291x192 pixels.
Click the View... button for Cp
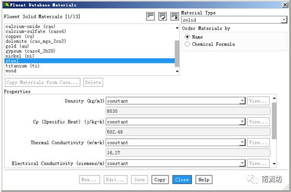[x=258, y=122]
